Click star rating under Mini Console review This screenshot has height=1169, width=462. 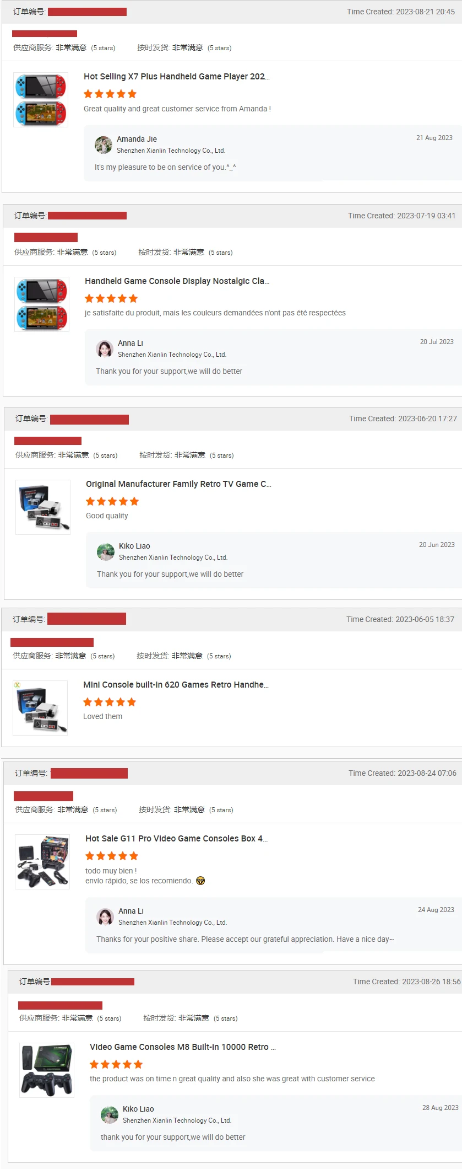coord(110,702)
